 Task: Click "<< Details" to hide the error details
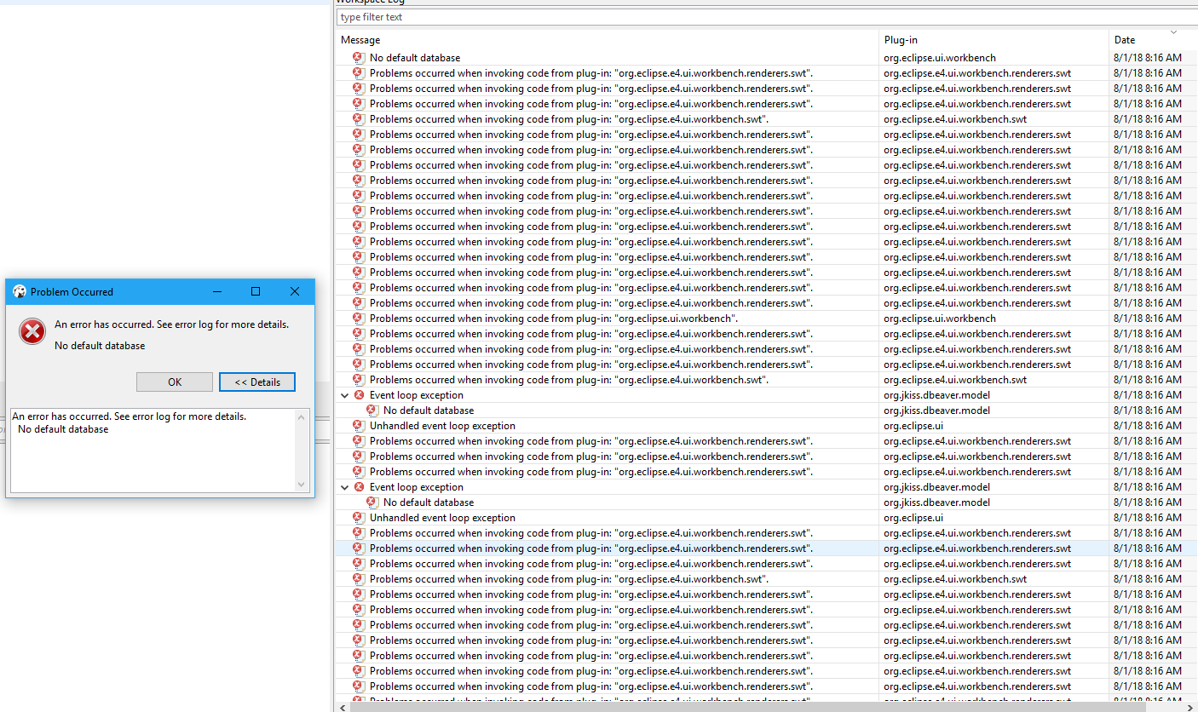[x=257, y=382]
